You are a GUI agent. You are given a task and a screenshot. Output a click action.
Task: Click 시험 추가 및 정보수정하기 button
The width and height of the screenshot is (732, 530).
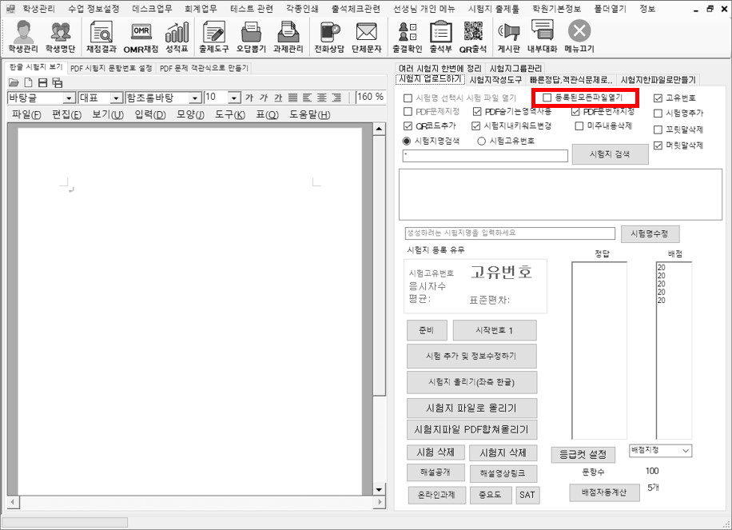pyautogui.click(x=471, y=356)
